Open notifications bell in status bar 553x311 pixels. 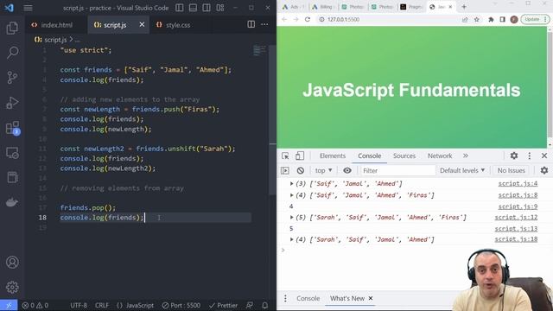coord(264,305)
